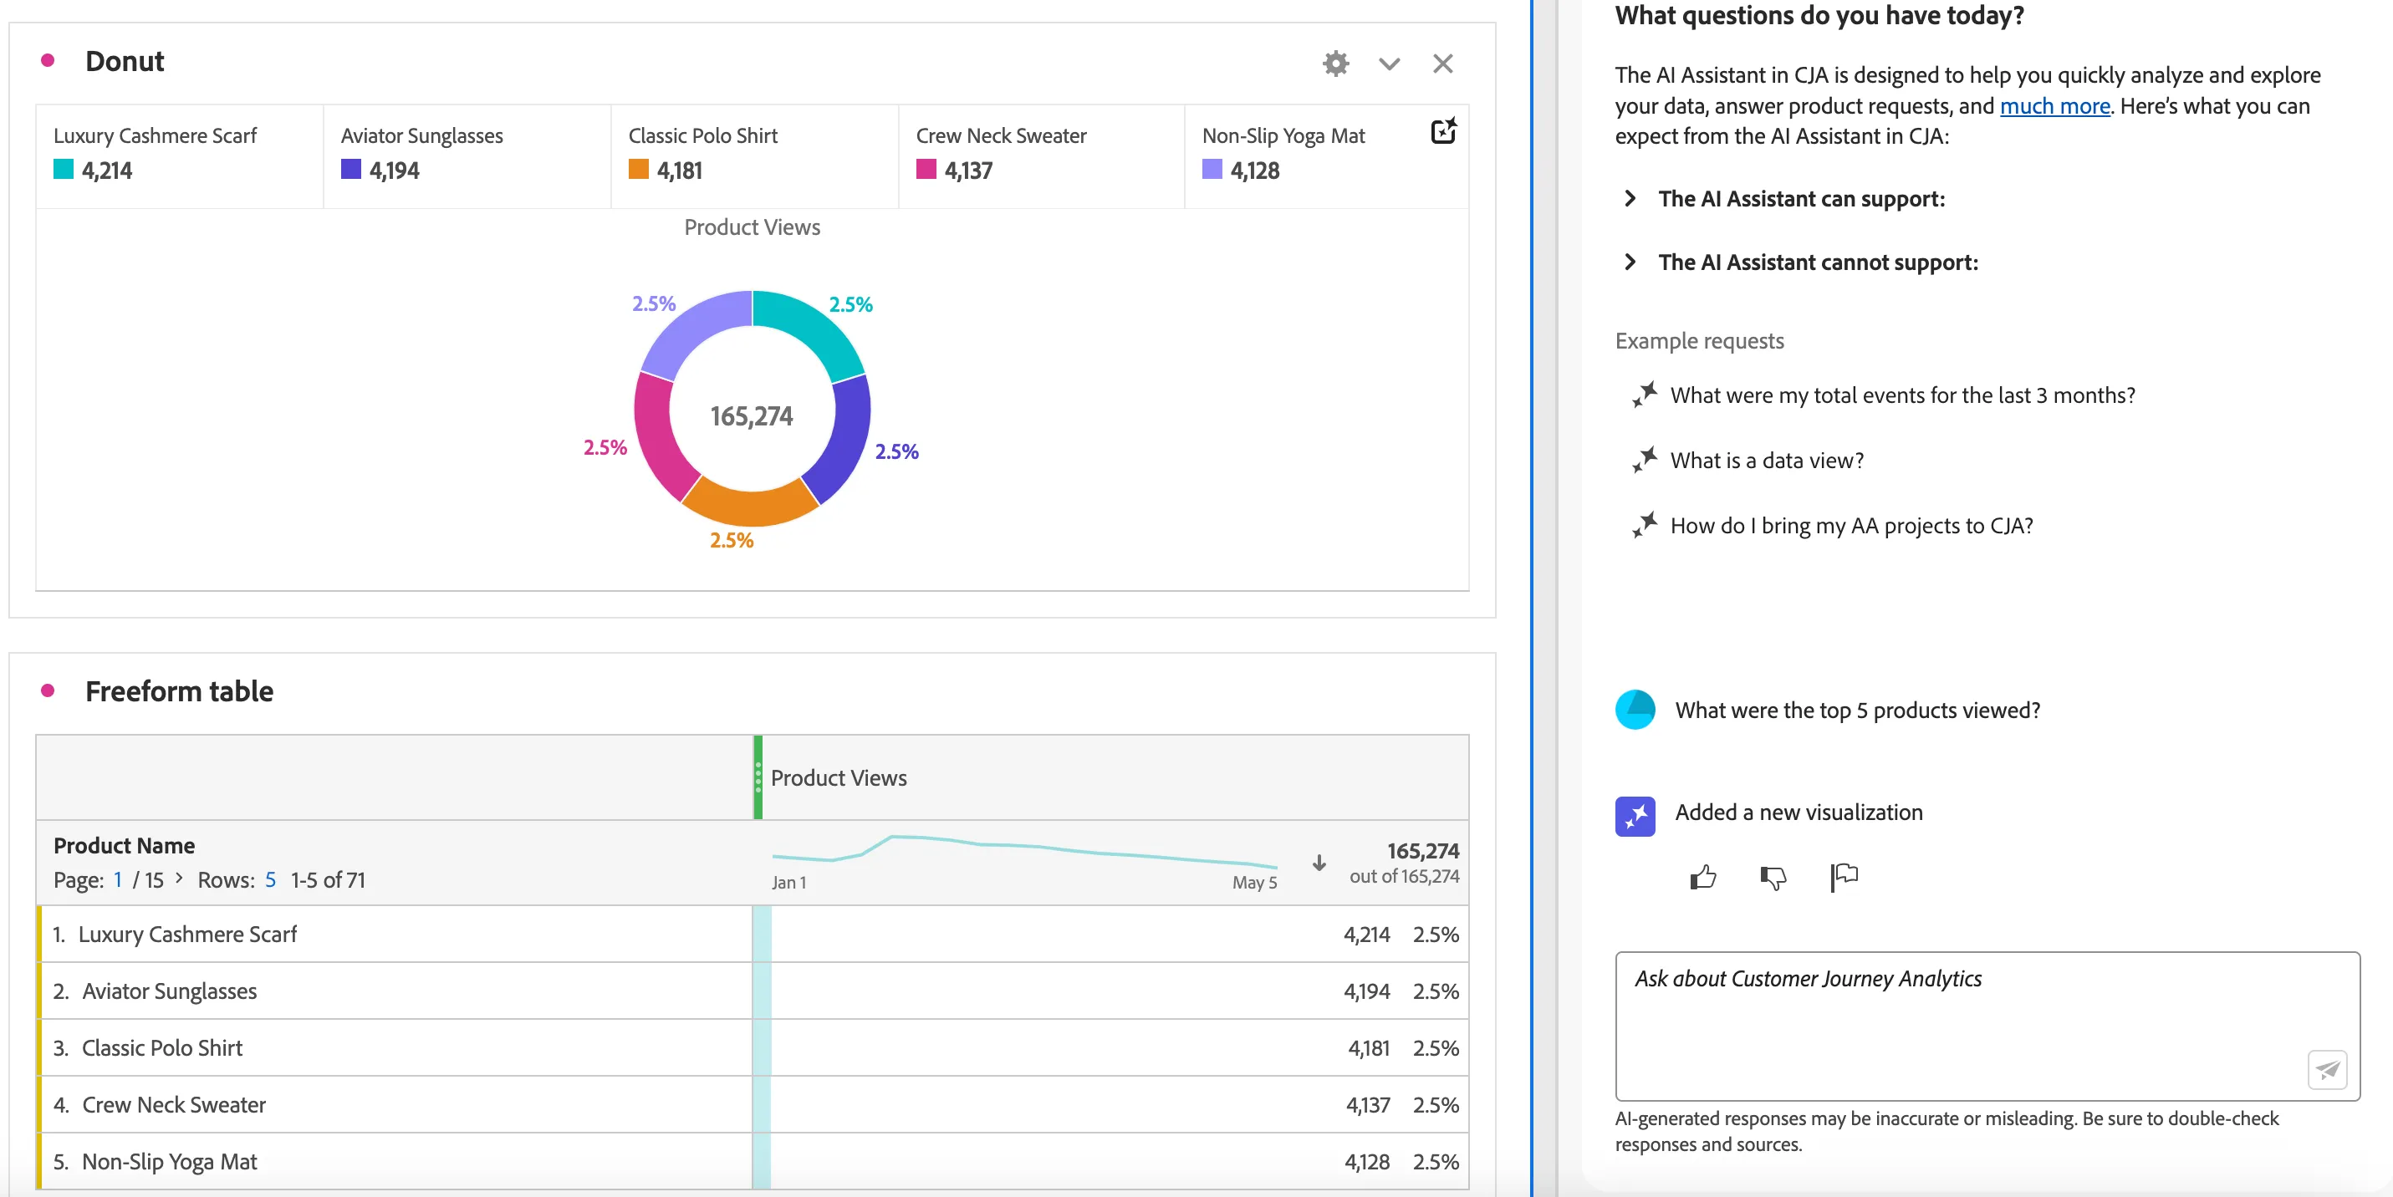Toggle the Aviator Sunglasses purple legend swatch
The image size is (2393, 1197).
pos(350,169)
